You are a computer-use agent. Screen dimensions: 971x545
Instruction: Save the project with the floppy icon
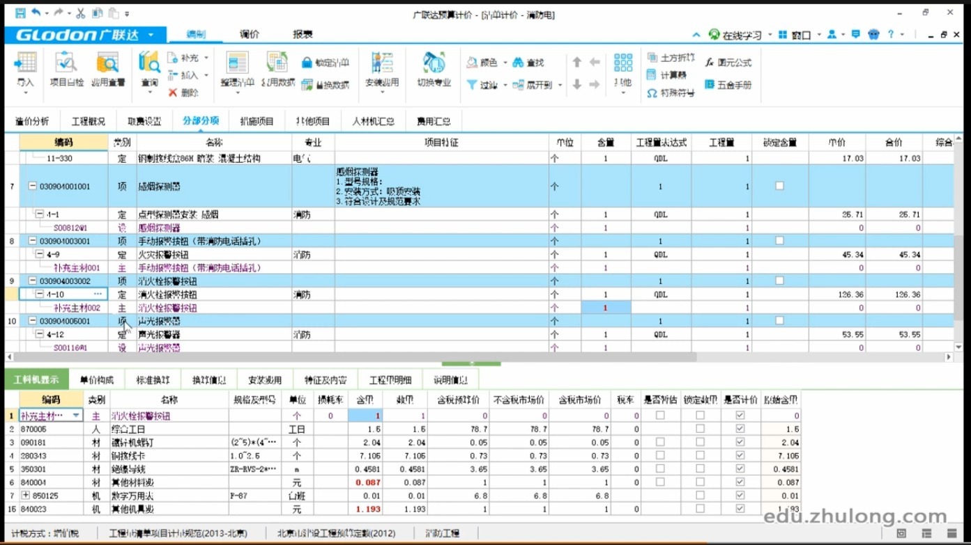pyautogui.click(x=20, y=13)
